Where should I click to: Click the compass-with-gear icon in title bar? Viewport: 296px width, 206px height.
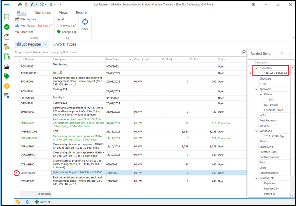[33, 4]
